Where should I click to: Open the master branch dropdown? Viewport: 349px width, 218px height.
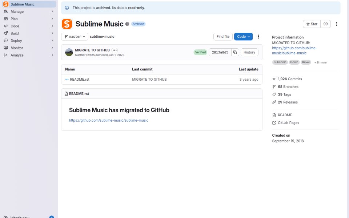coord(75,37)
